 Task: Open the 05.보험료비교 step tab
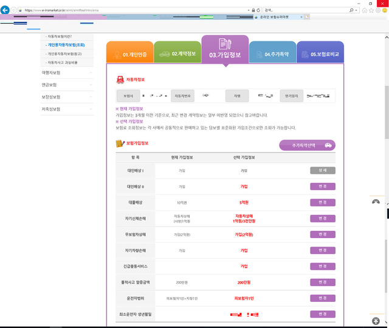pos(320,54)
